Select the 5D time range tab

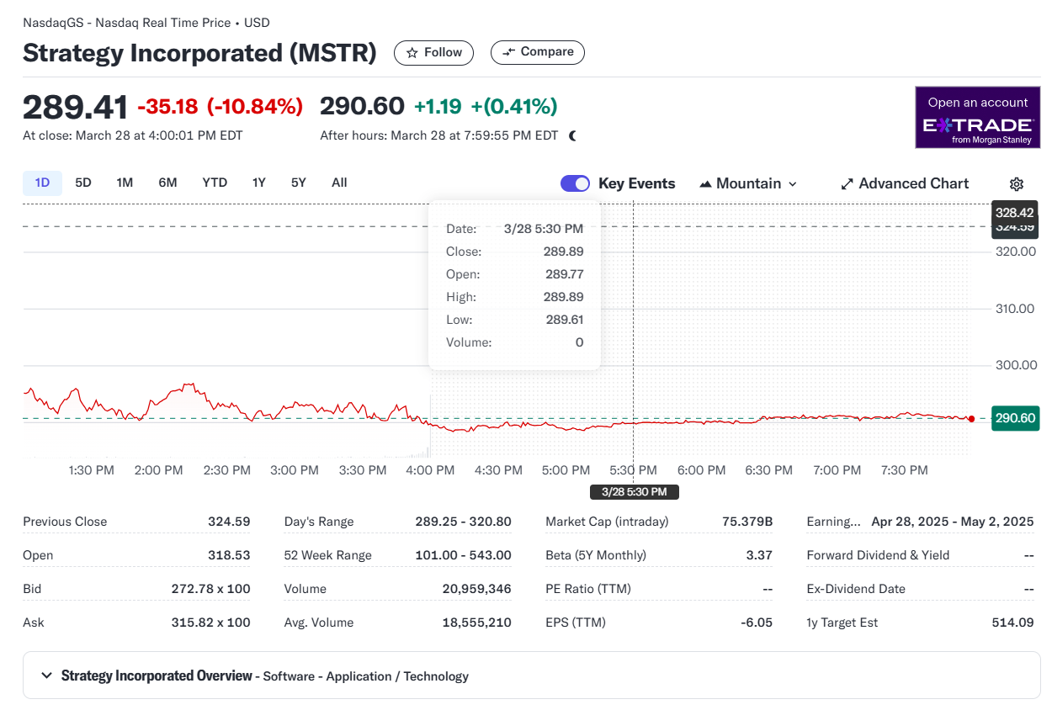tap(83, 183)
